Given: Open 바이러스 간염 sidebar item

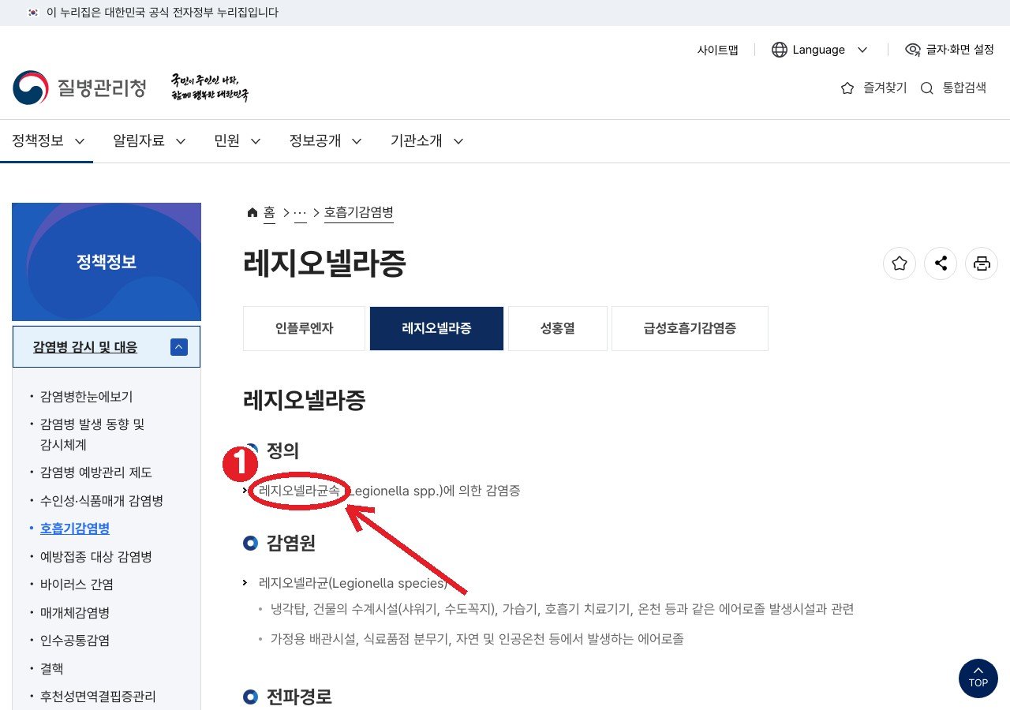Looking at the screenshot, I should click(77, 585).
